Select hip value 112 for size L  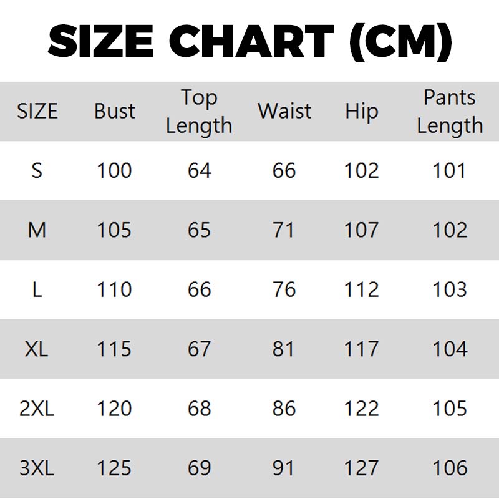(362, 289)
